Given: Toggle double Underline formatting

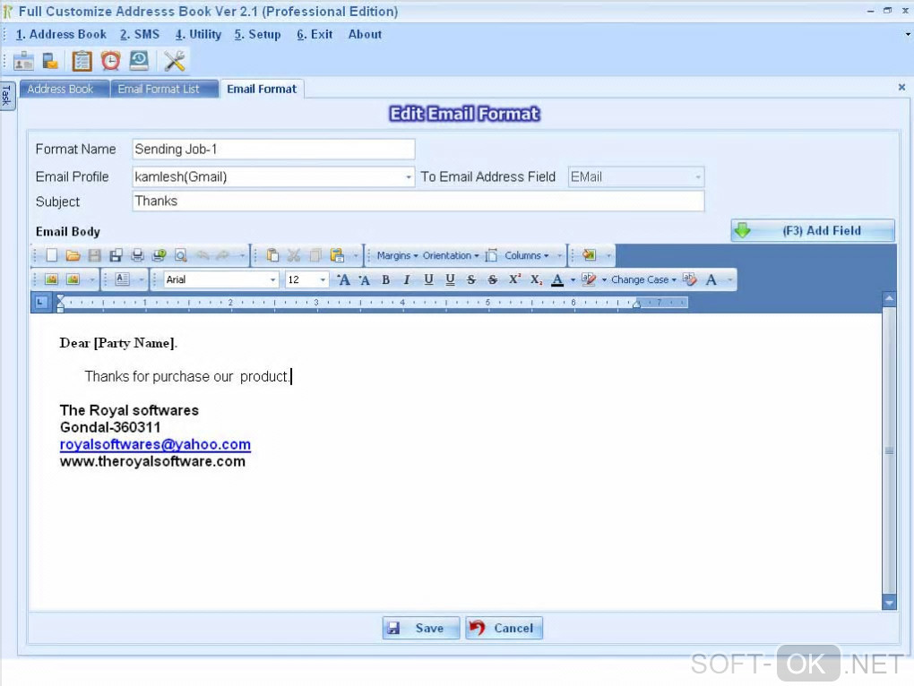Looking at the screenshot, I should coord(450,279).
